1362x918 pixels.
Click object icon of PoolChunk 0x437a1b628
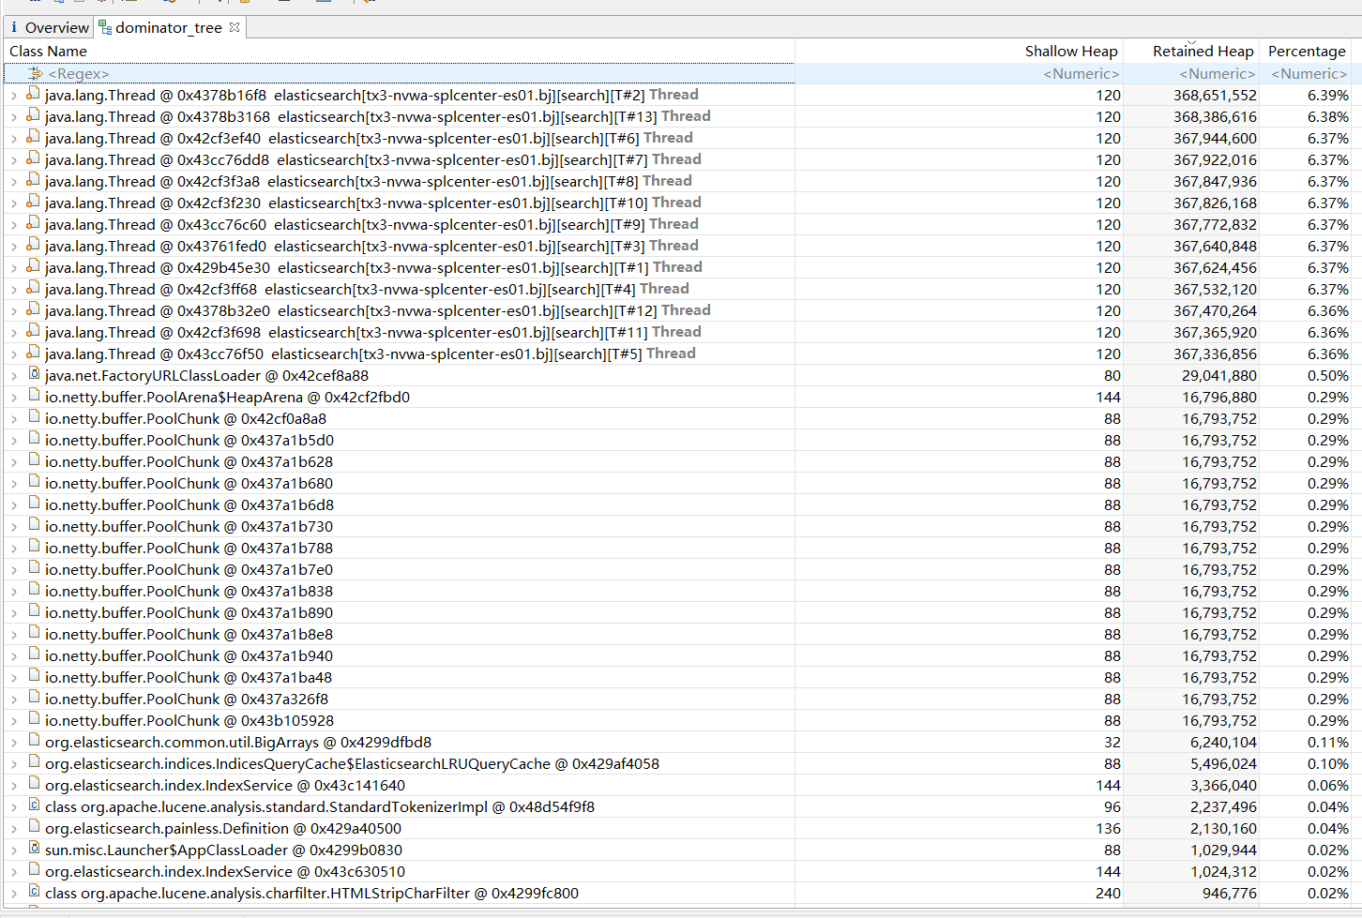34,460
